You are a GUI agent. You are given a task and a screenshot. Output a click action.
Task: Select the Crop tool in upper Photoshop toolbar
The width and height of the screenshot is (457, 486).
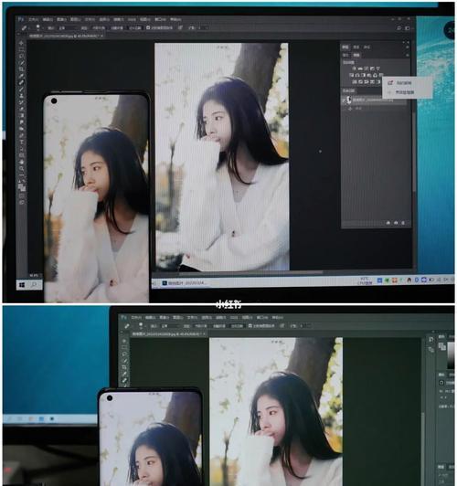coord(21,69)
